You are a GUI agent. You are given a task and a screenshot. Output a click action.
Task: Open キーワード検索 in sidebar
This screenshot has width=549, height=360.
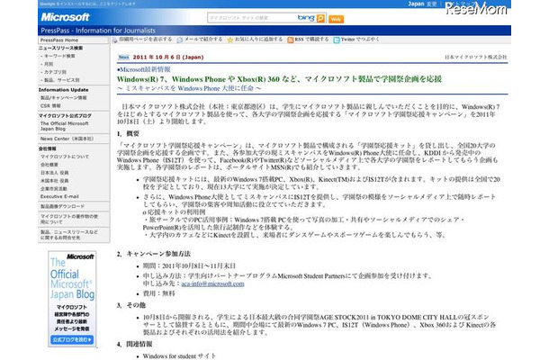(59, 56)
